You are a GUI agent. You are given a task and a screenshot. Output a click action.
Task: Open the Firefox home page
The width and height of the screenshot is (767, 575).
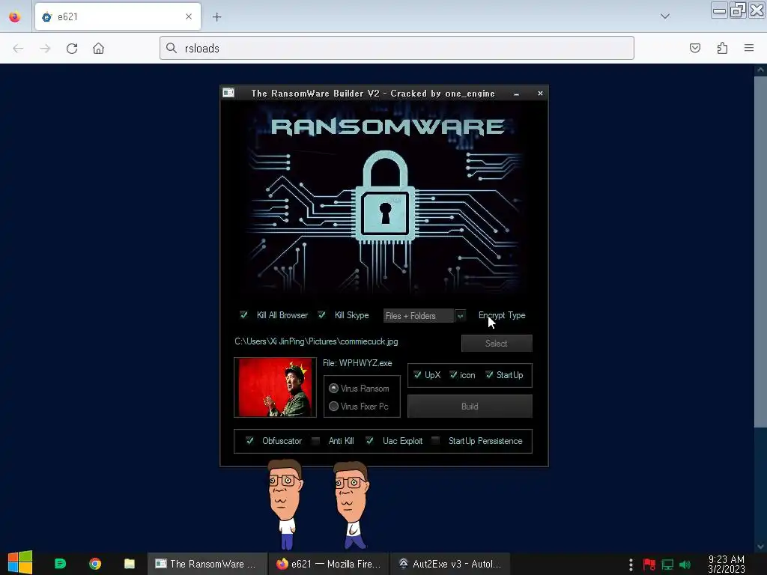coord(98,49)
